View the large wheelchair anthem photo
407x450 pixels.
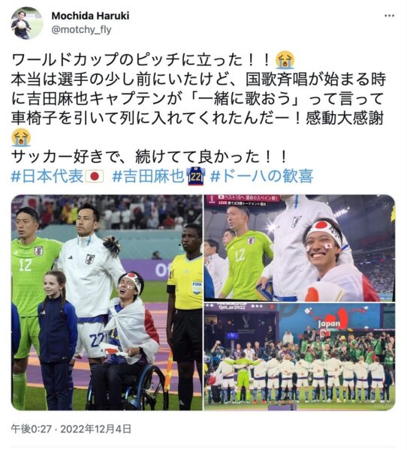107,302
